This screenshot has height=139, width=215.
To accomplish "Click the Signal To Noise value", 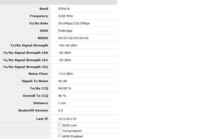I will coord(62,81).
